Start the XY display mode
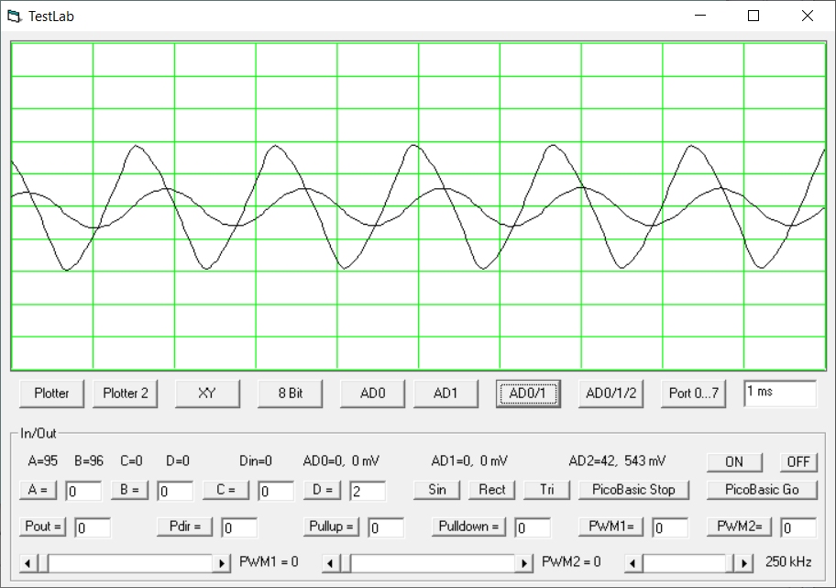836x588 pixels. pos(207,393)
